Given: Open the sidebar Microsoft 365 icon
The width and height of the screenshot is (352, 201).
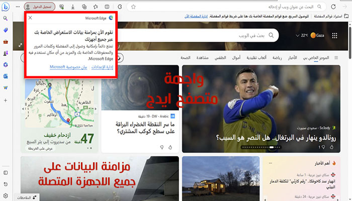Looking at the screenshot, I should 6,65.
